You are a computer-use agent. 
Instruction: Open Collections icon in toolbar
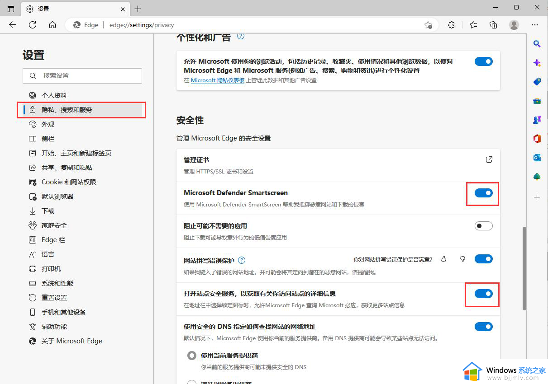tap(493, 25)
